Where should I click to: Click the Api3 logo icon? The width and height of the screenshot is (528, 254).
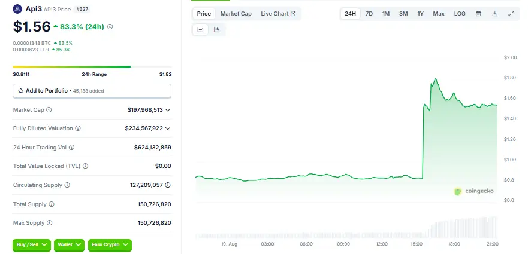coord(17,9)
